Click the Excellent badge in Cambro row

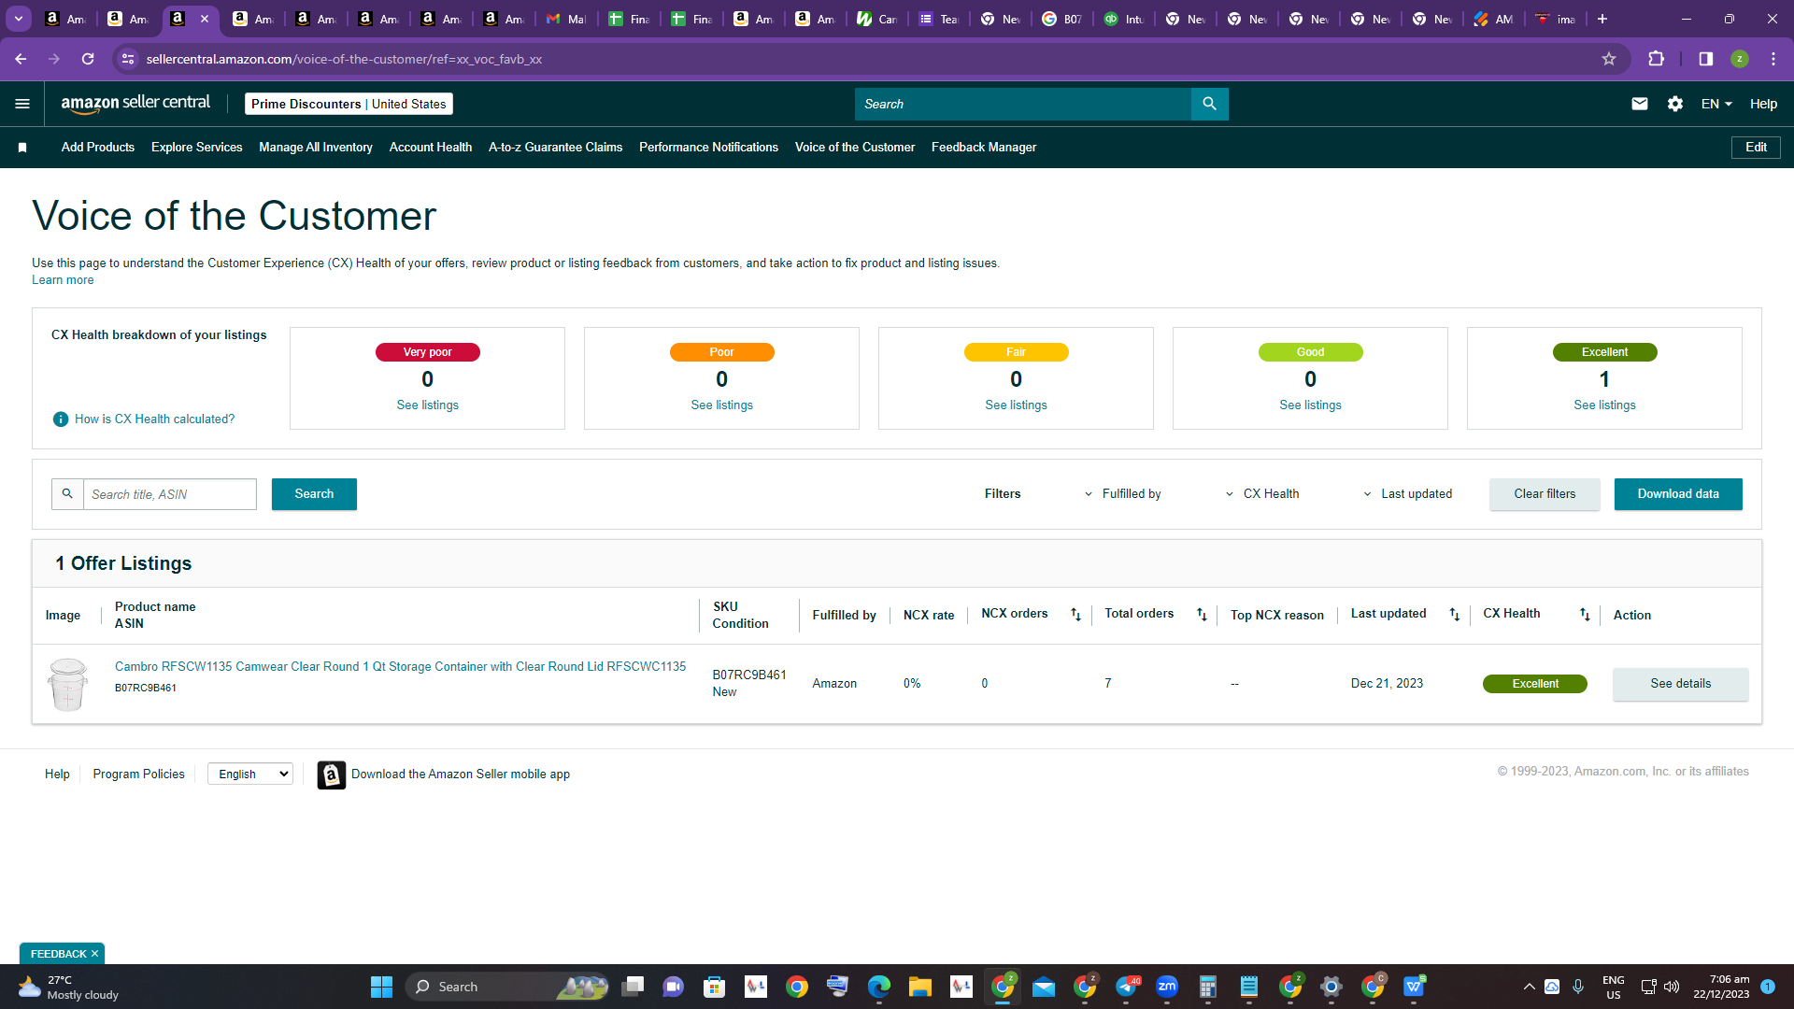click(1535, 684)
